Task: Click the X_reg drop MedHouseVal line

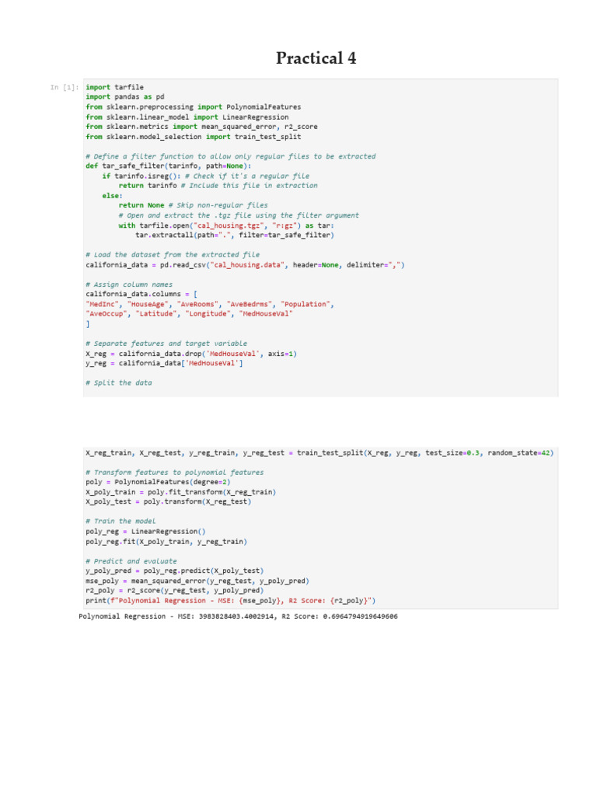Action: coord(191,354)
